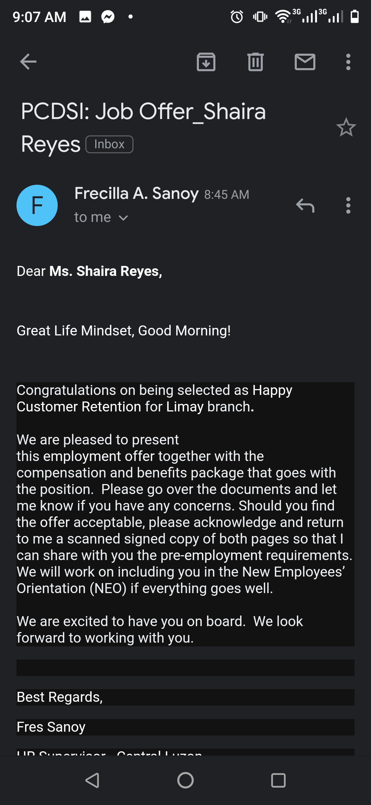Tap the Messenger notification icon
Viewport: 371px width, 805px height.
[x=108, y=17]
